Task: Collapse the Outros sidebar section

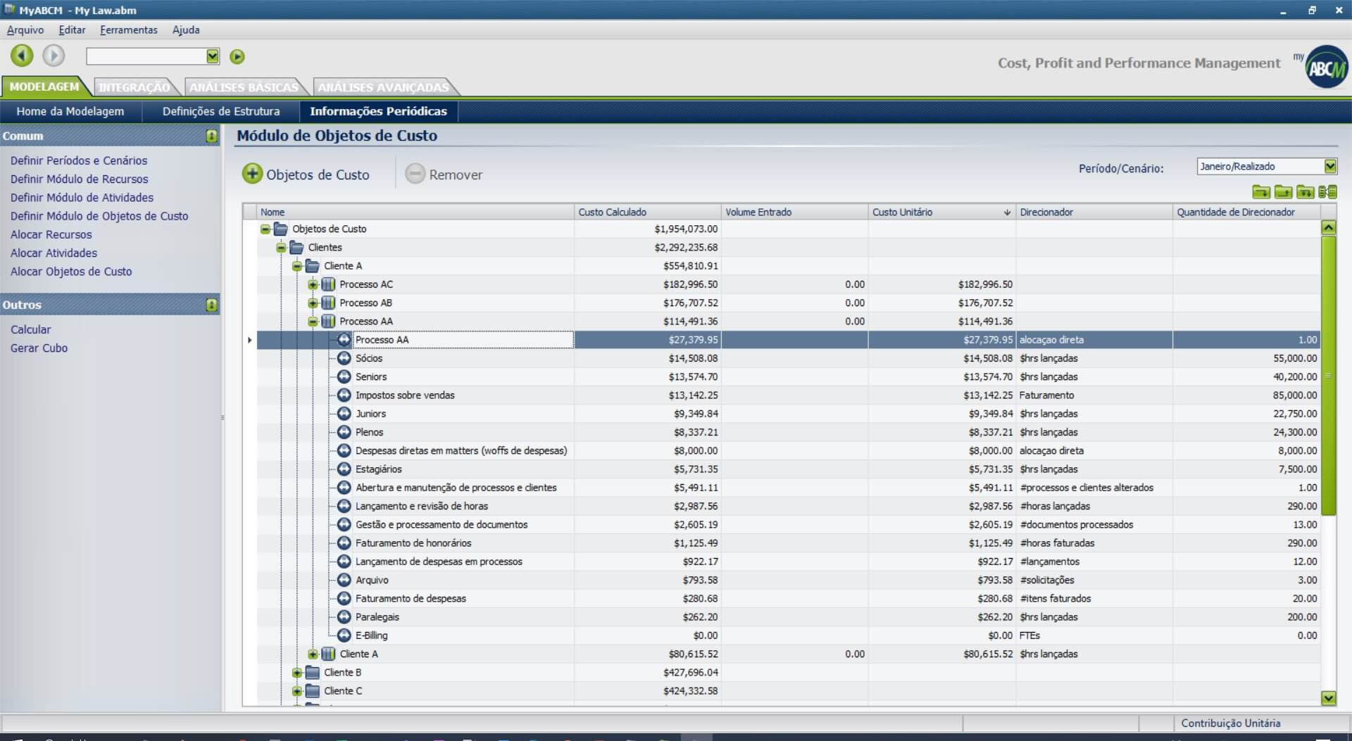Action: pos(211,305)
